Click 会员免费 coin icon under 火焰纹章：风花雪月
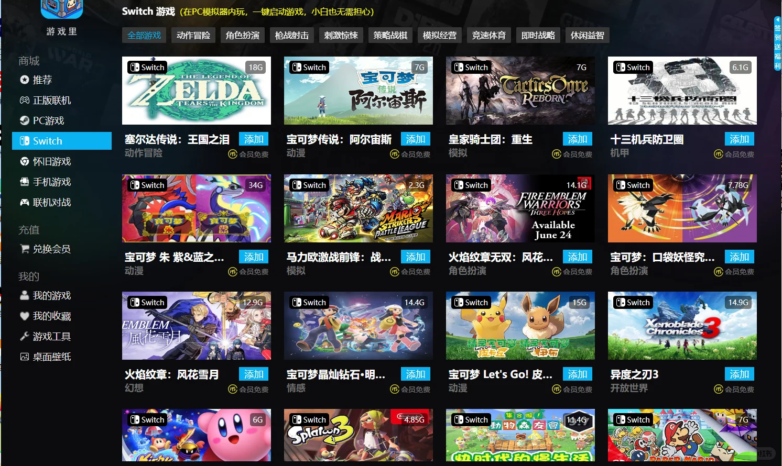The height and width of the screenshot is (466, 782). pos(233,389)
